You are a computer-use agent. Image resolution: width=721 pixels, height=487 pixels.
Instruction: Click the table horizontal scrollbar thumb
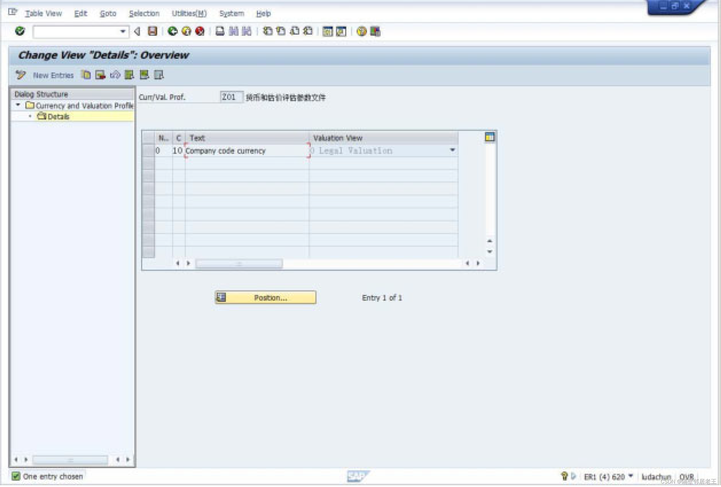click(239, 264)
